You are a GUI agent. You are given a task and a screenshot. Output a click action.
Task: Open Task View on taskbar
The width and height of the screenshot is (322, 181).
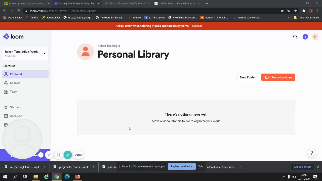[25, 177]
